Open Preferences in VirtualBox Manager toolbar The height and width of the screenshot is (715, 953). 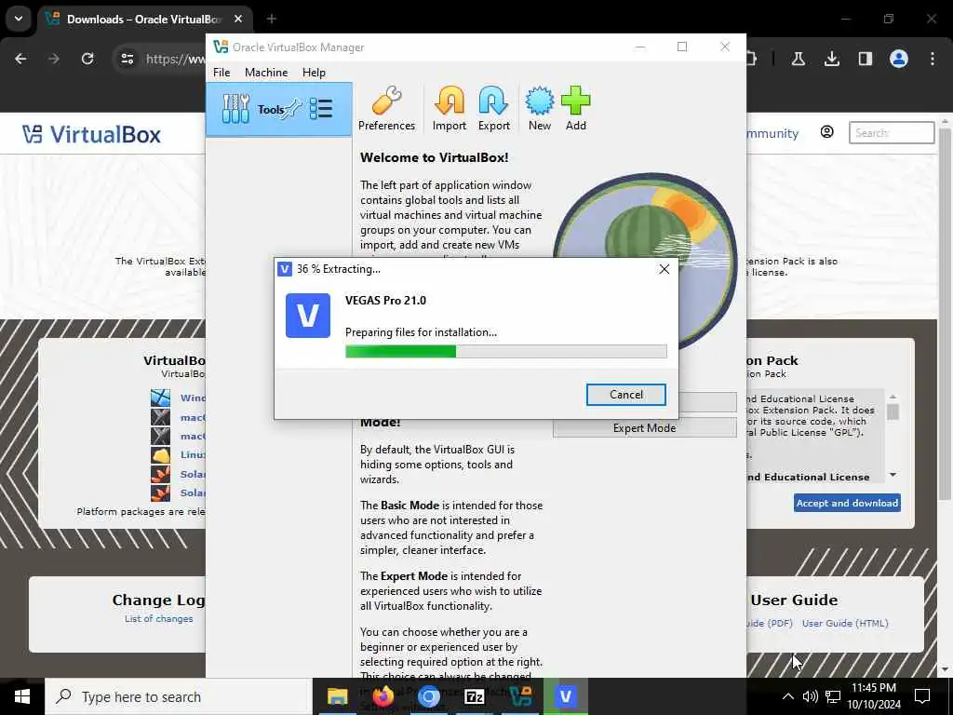(386, 108)
